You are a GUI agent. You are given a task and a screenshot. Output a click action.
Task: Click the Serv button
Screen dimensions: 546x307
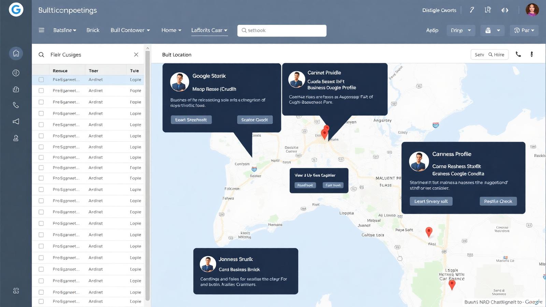tap(479, 55)
